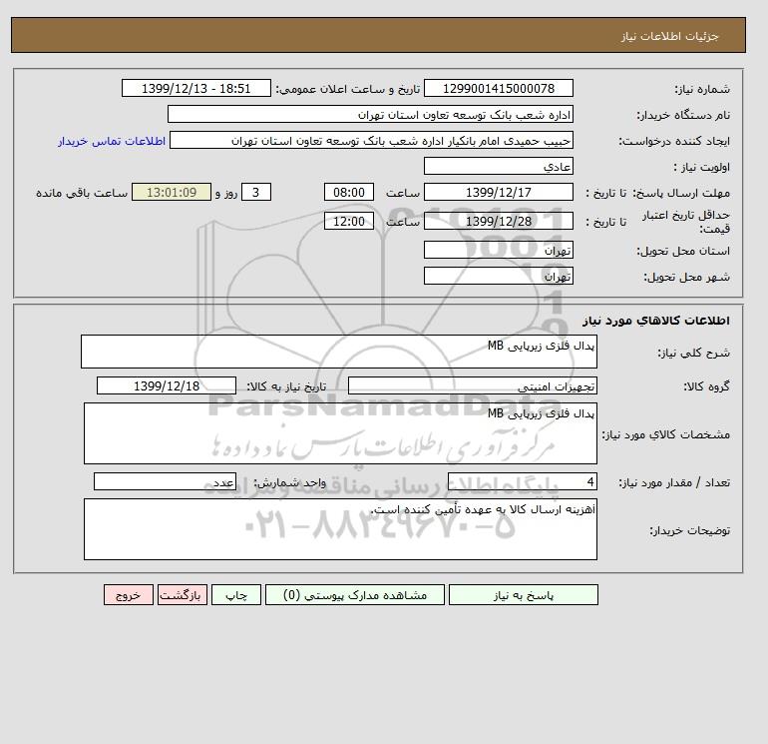Click goods group field تجهیزات امنیتی
This screenshot has width=768, height=744.
pos(473,385)
